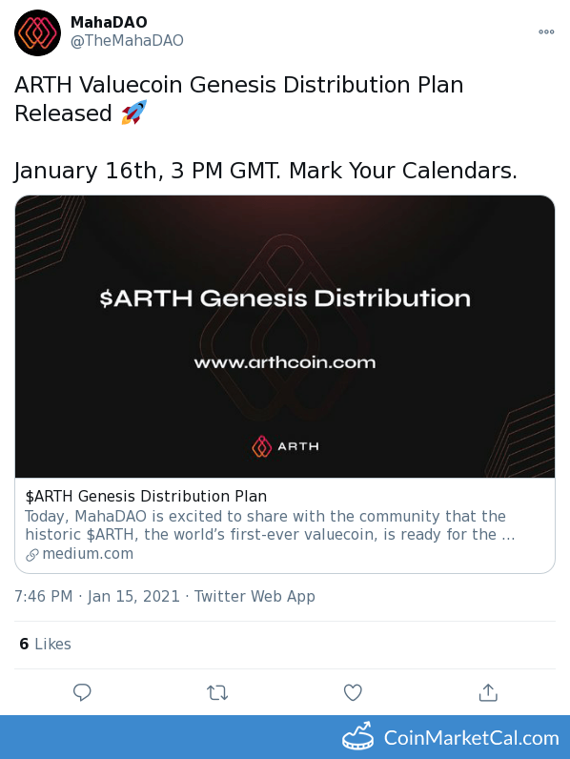Click the rocket emoji in the tweet
Viewport: 570px width, 759px height.
134,113
